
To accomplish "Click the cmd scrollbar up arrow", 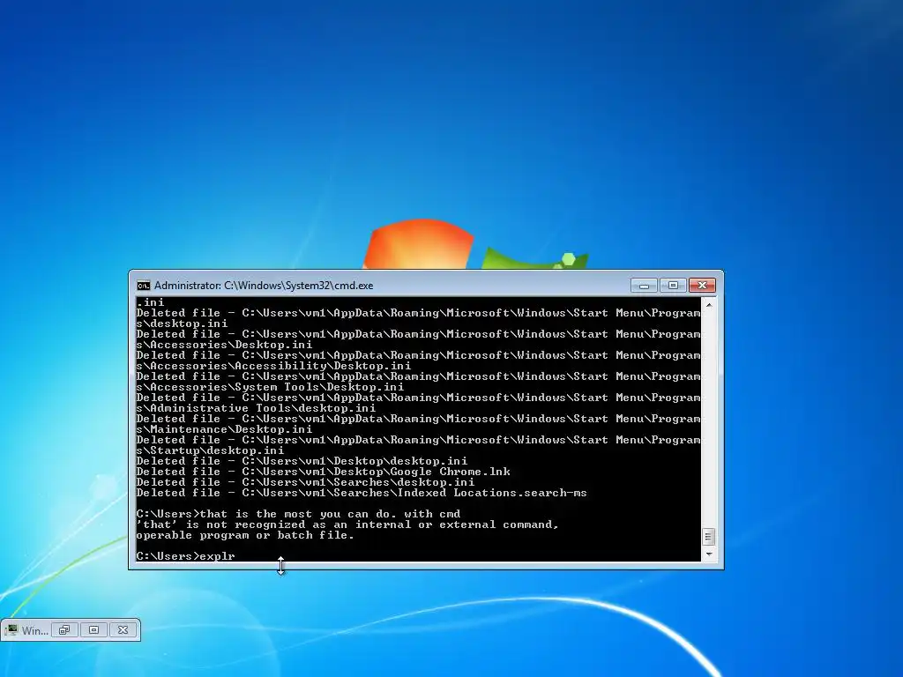I will tap(709, 304).
